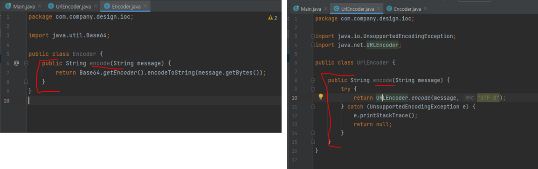Click import fold end marker on line 4 of UrlEncoder.java
The width and height of the screenshot is (538, 169).
click(312, 45)
